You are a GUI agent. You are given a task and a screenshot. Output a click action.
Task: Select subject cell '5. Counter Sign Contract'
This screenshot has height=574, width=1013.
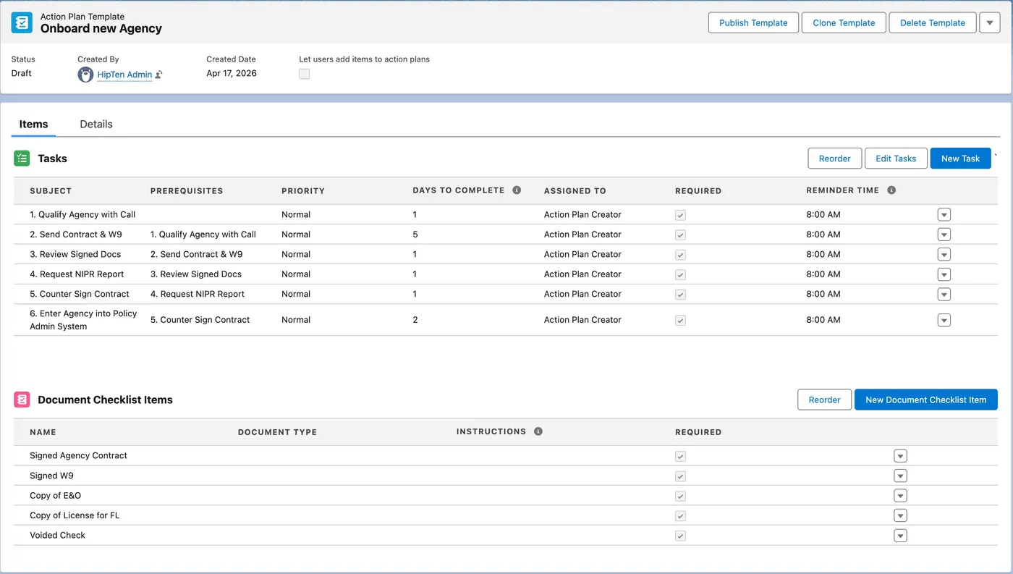coord(80,294)
